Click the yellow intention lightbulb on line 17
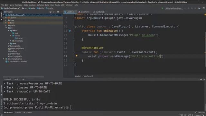Screen dimensions: 206x116 tap(77, 56)
